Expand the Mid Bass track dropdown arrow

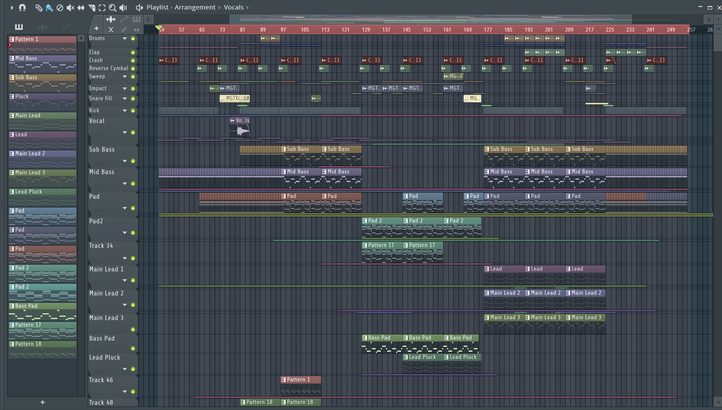[x=124, y=184]
